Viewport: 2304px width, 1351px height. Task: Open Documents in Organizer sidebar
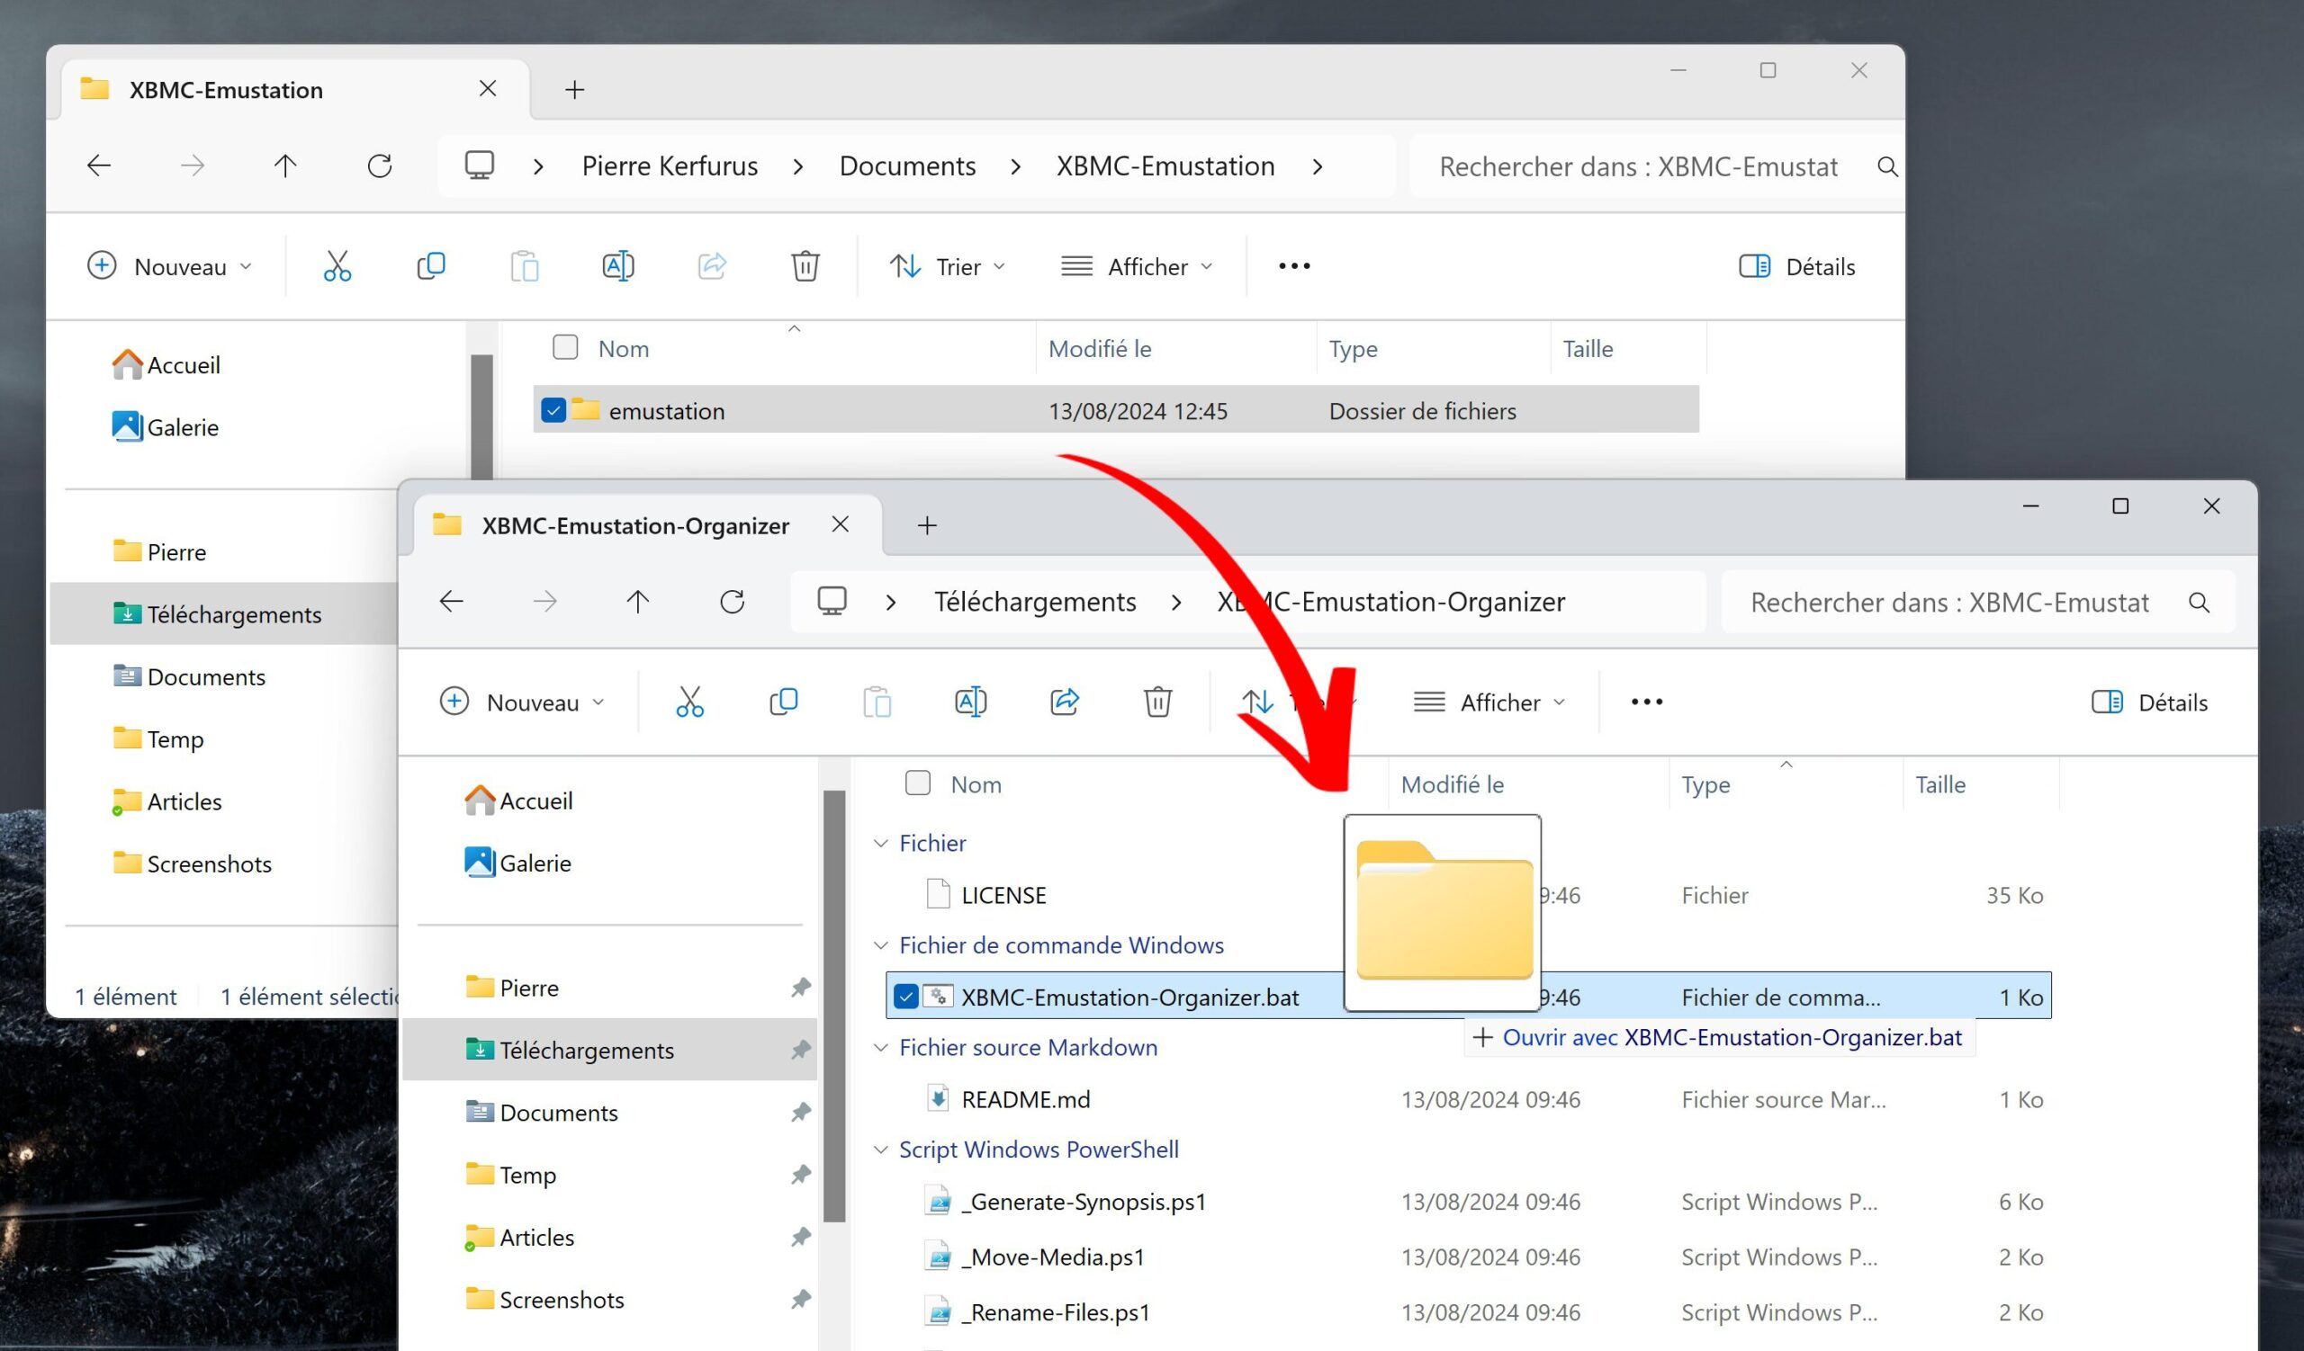click(x=541, y=1112)
